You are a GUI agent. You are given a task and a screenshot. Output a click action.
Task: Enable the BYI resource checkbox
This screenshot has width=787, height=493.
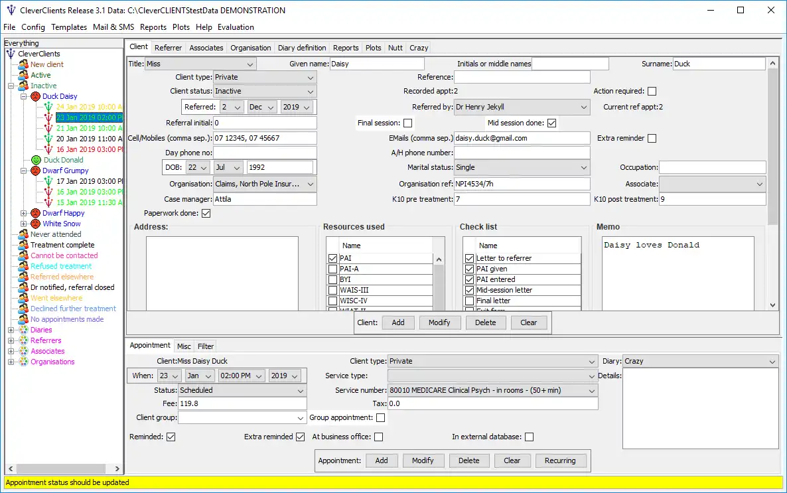pos(332,279)
